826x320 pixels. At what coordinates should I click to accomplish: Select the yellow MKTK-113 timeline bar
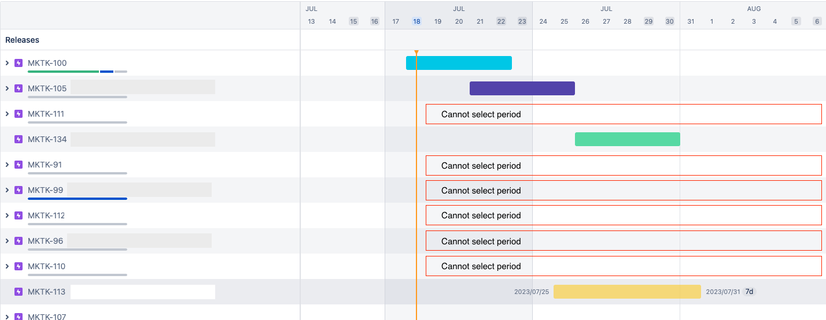[627, 292]
